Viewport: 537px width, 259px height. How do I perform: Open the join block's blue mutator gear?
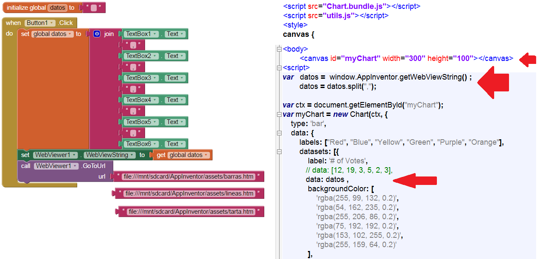coord(97,33)
